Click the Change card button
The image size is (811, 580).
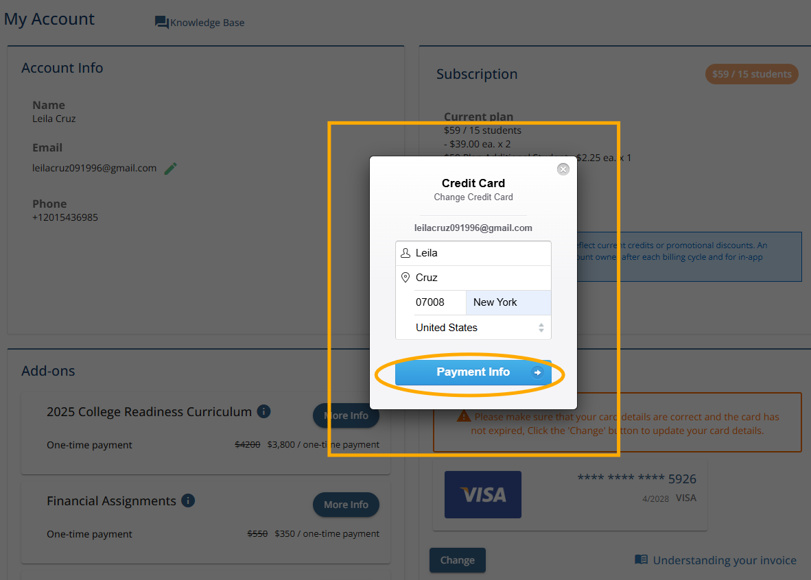pyautogui.click(x=458, y=560)
